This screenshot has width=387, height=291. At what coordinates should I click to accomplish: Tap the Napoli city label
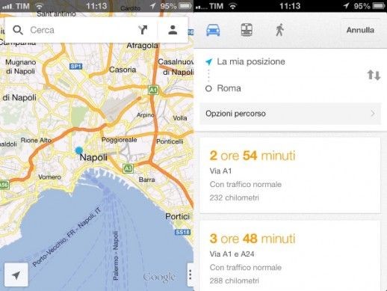pos(93,157)
